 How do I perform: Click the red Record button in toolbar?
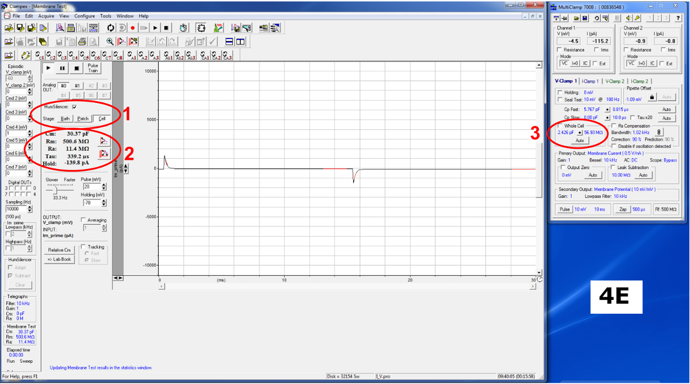[x=133, y=28]
